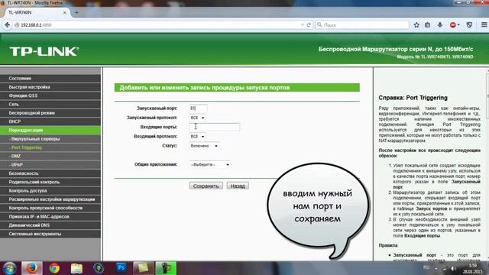Focus the Firefox search box

[362, 25]
